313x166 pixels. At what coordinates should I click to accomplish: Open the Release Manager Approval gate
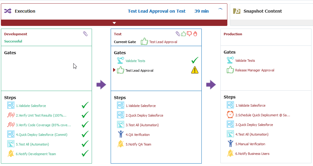click(x=255, y=70)
